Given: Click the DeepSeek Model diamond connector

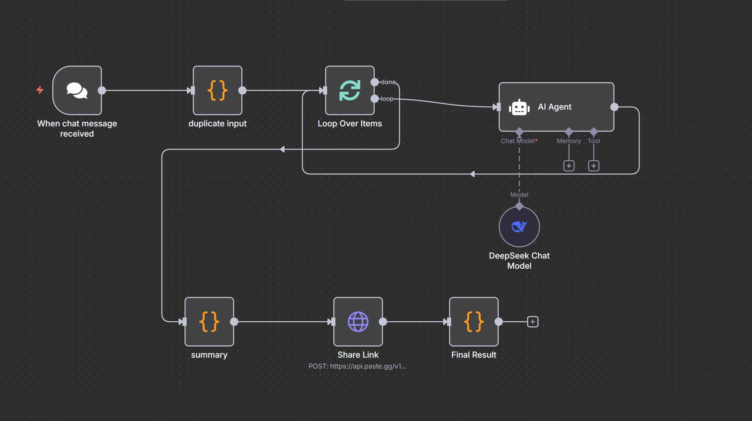Looking at the screenshot, I should point(519,206).
